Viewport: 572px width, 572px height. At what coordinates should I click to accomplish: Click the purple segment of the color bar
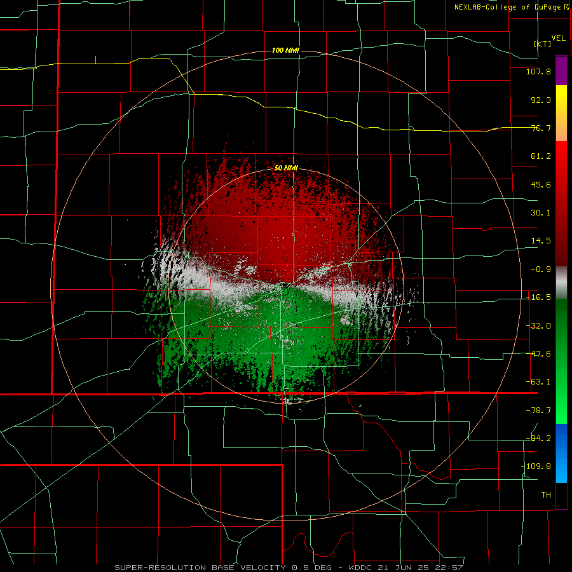(x=561, y=71)
